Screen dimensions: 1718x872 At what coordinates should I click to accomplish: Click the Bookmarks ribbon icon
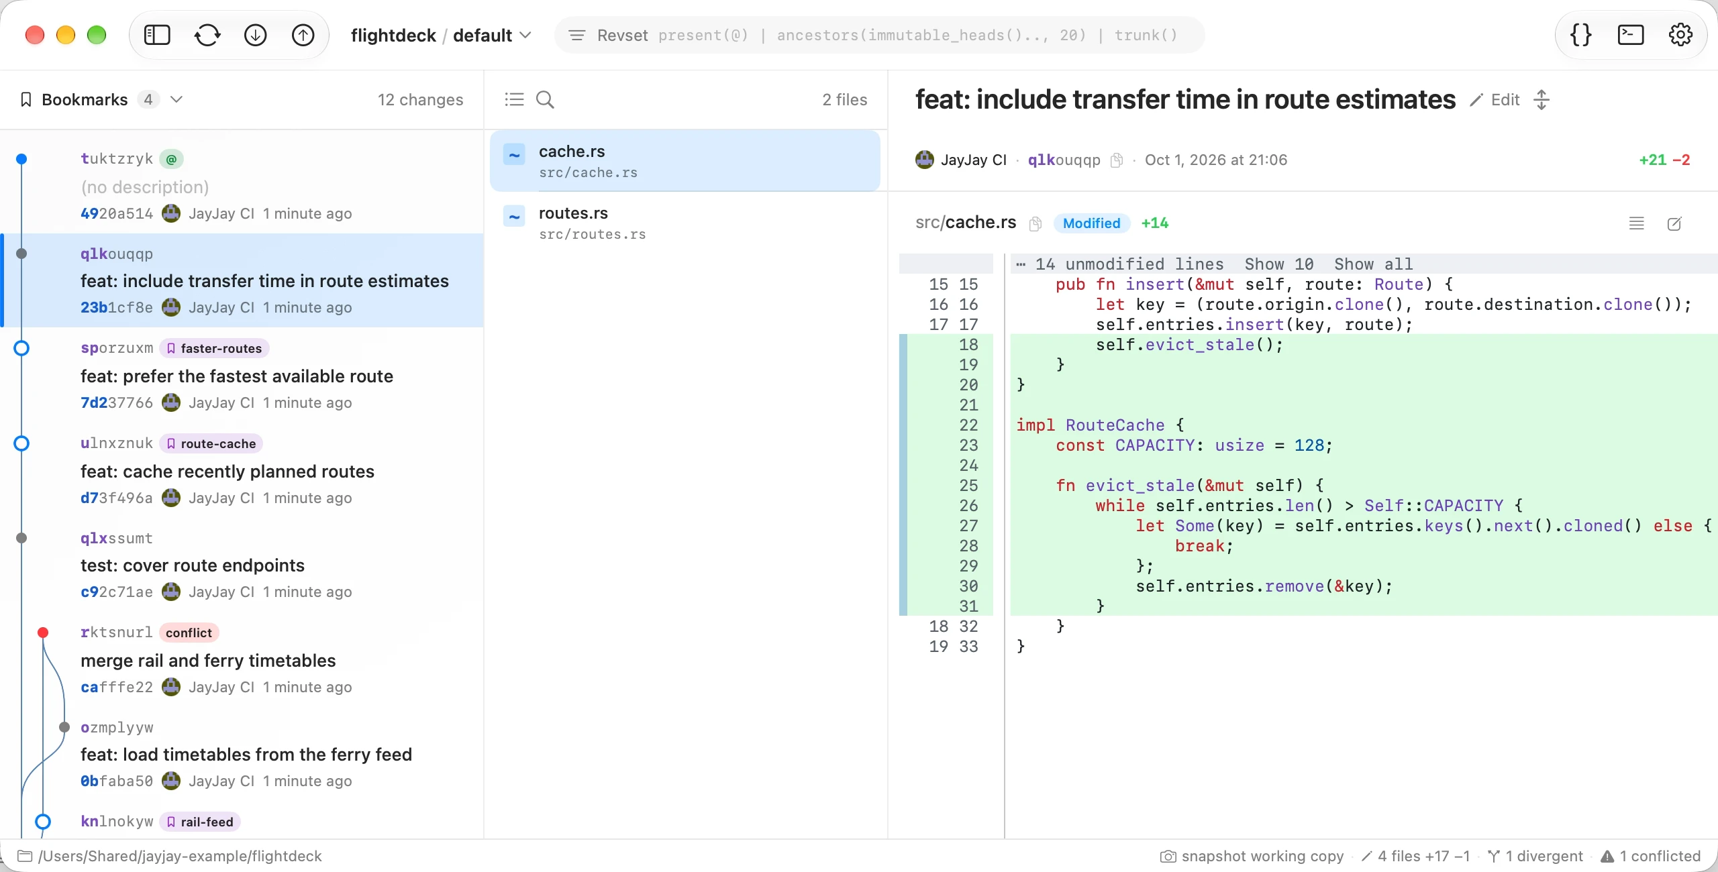[26, 100]
